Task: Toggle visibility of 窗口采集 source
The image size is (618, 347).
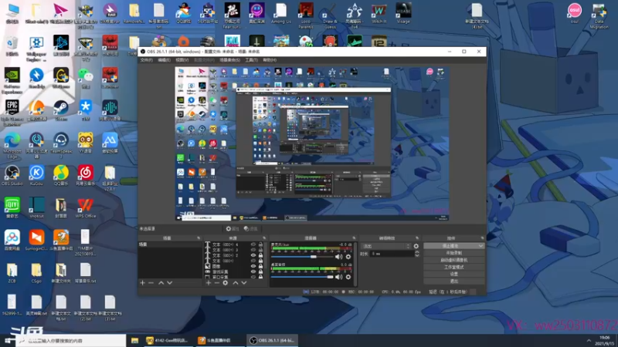Action: coord(253,277)
